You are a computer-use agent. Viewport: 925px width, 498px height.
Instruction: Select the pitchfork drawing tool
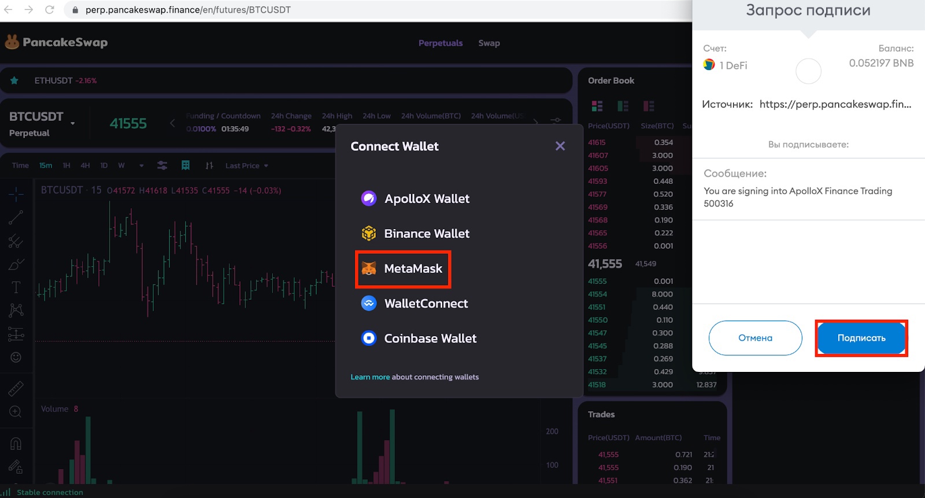[16, 241]
